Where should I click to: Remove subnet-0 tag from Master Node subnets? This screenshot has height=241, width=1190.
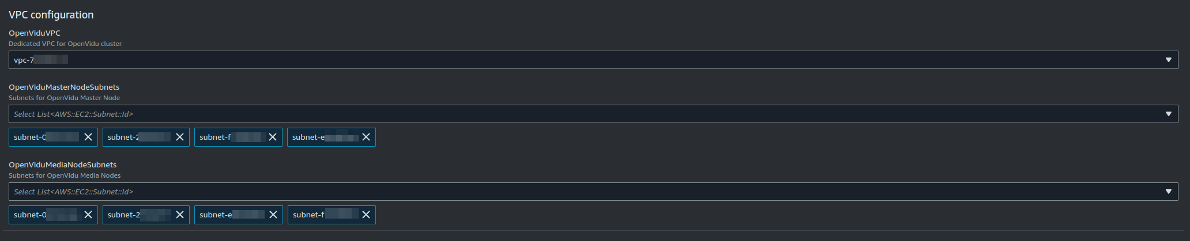click(88, 137)
